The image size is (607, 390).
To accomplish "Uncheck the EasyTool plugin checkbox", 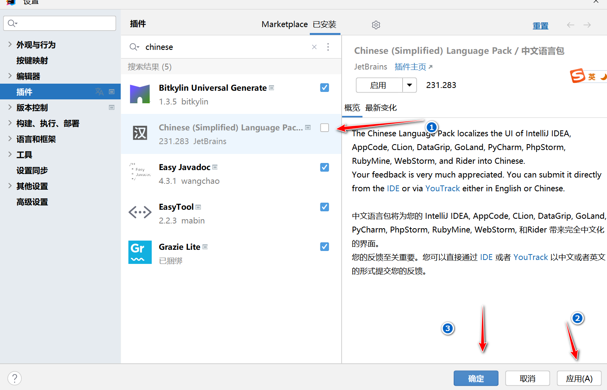I will click(324, 207).
